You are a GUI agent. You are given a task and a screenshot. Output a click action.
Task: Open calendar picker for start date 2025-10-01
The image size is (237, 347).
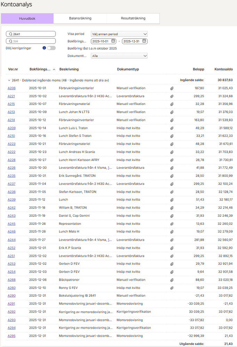pos(113,41)
